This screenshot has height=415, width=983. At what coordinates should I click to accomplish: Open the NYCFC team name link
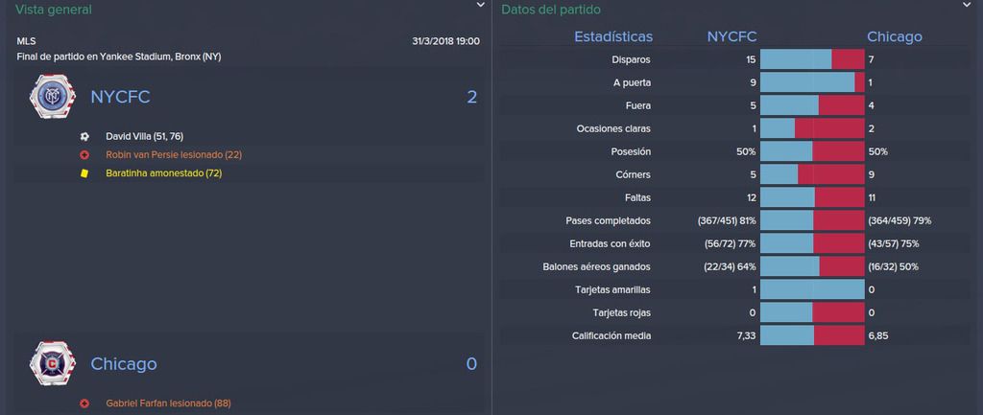(120, 97)
